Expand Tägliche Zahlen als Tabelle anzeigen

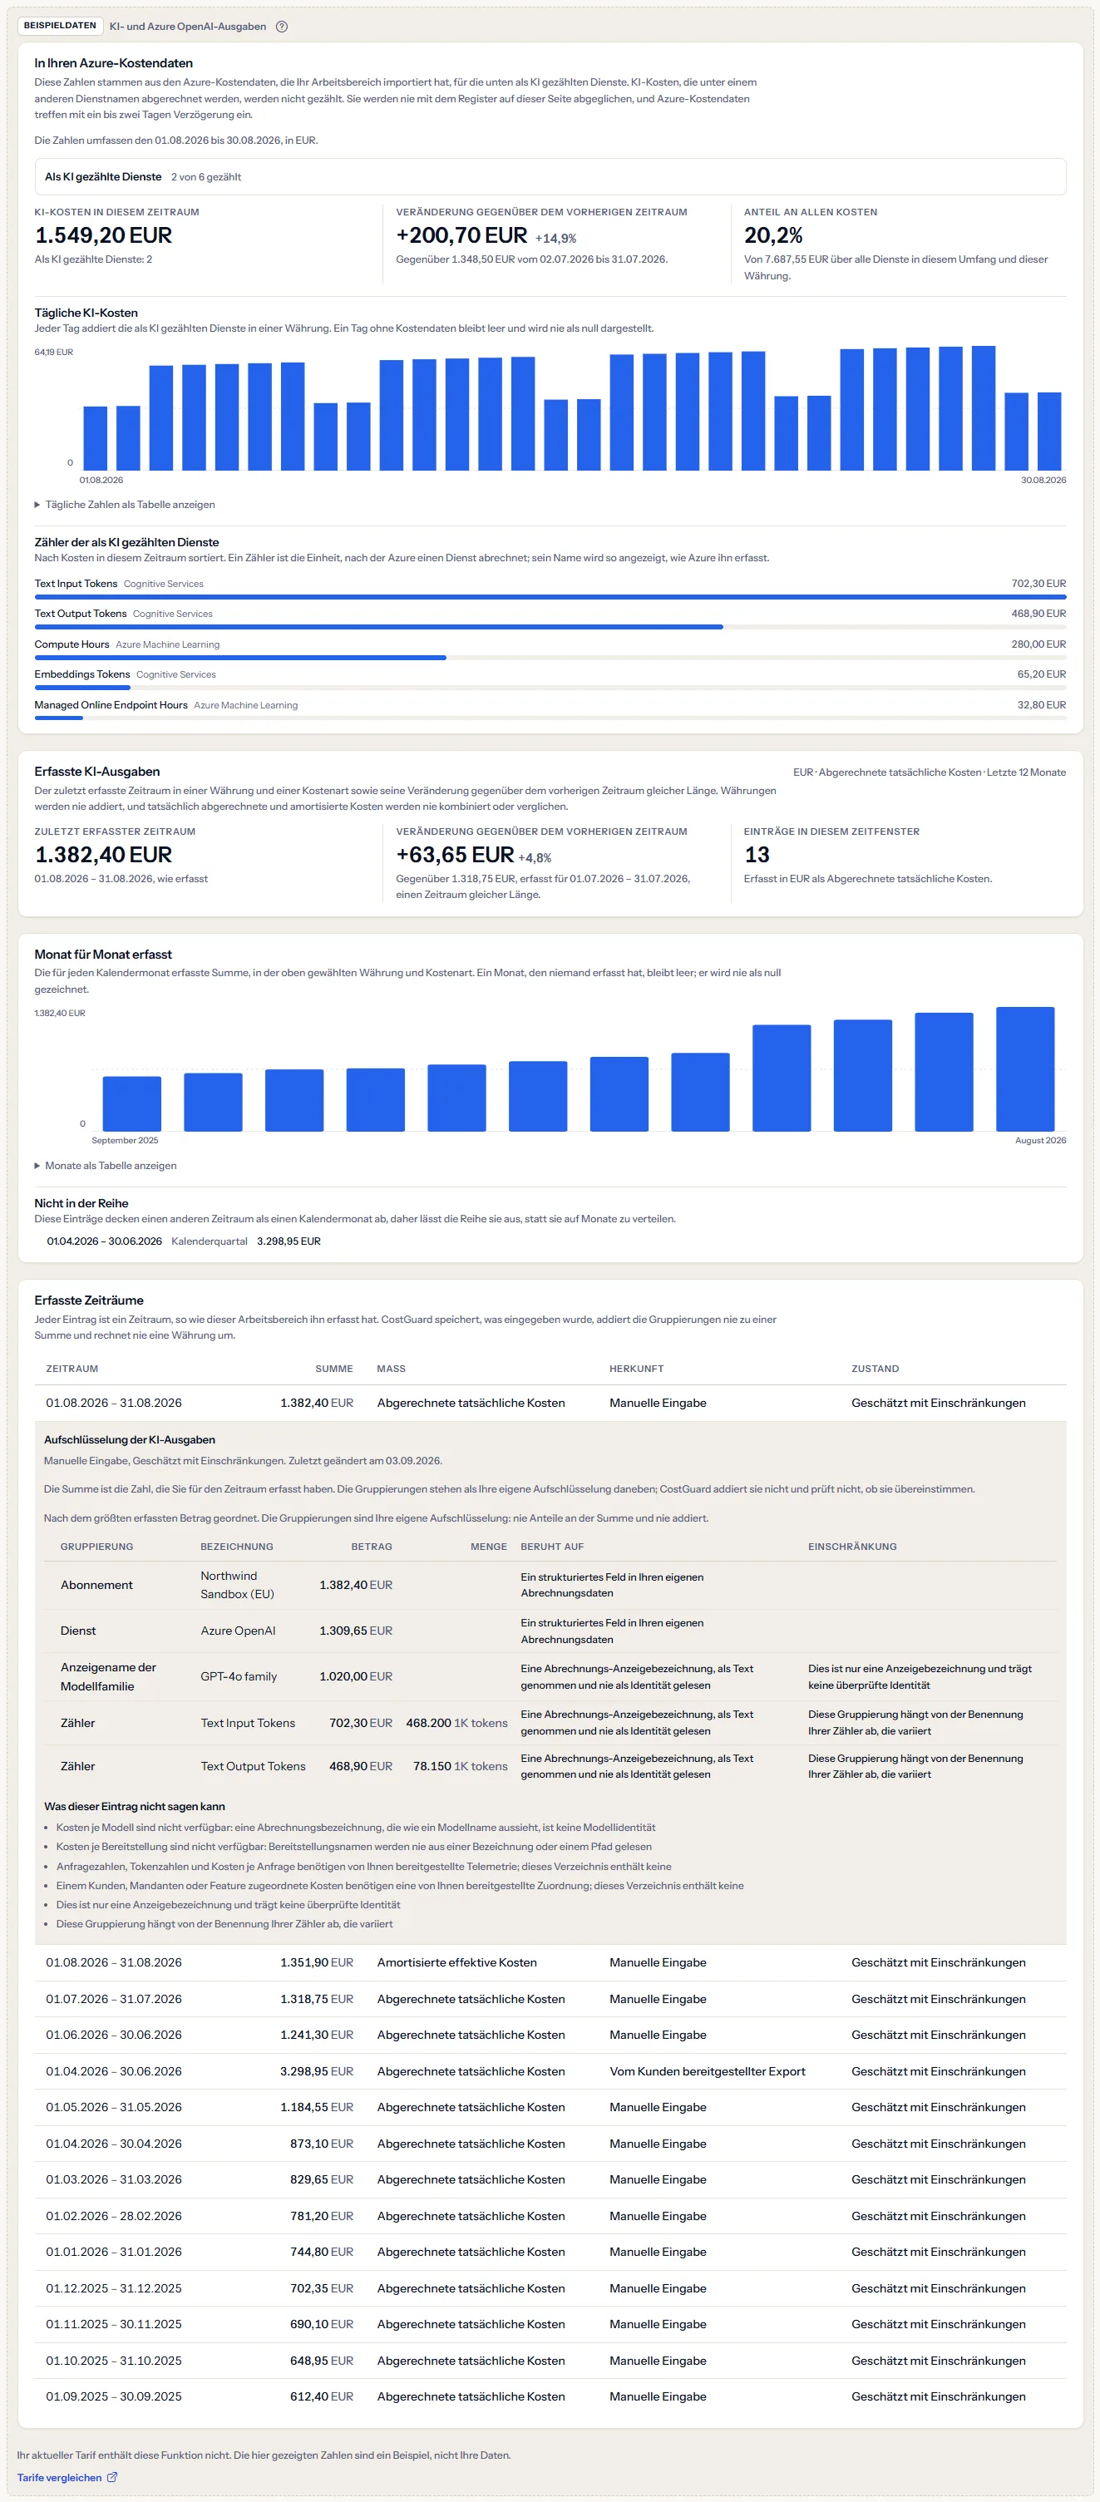pyautogui.click(x=124, y=504)
